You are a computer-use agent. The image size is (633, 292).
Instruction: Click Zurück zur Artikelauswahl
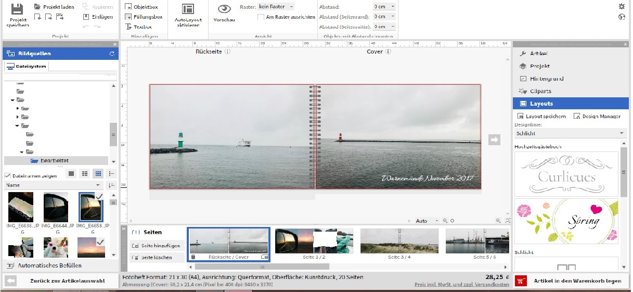(61, 281)
